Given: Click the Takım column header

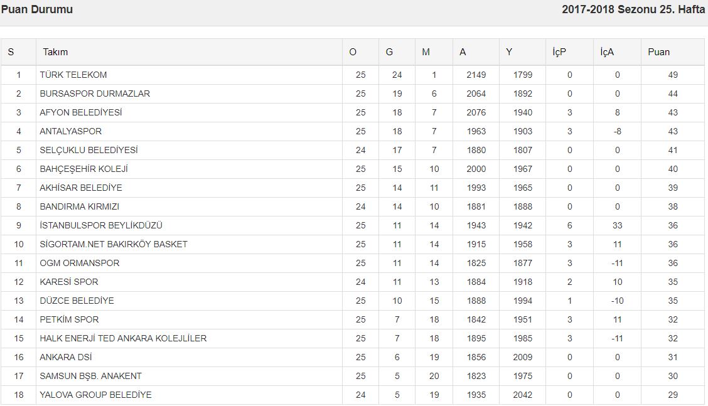Looking at the screenshot, I should [x=55, y=52].
